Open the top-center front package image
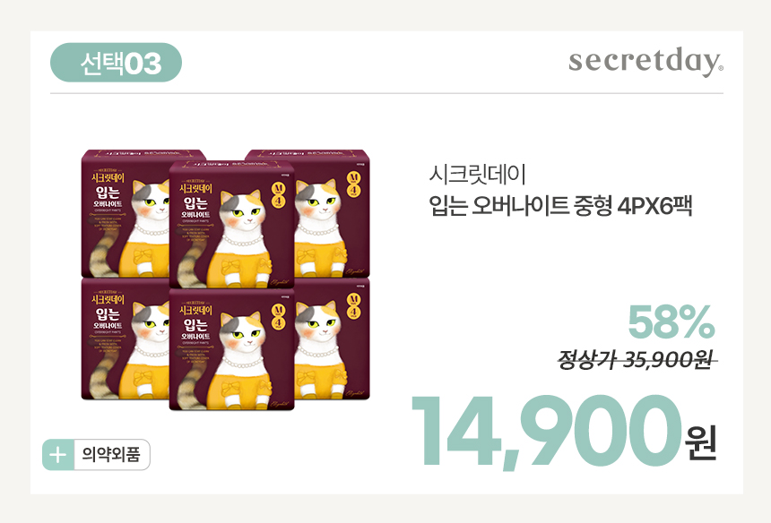 point(231,224)
